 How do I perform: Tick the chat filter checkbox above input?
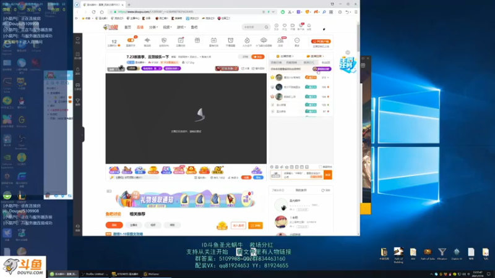point(320,167)
